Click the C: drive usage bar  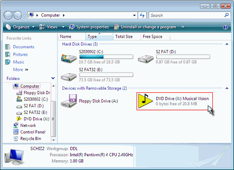(106, 57)
